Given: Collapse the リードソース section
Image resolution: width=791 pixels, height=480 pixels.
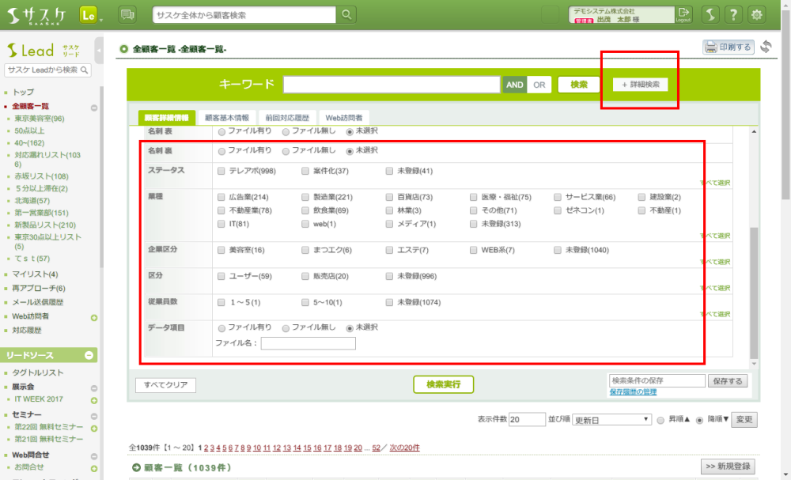Looking at the screenshot, I should 89,355.
